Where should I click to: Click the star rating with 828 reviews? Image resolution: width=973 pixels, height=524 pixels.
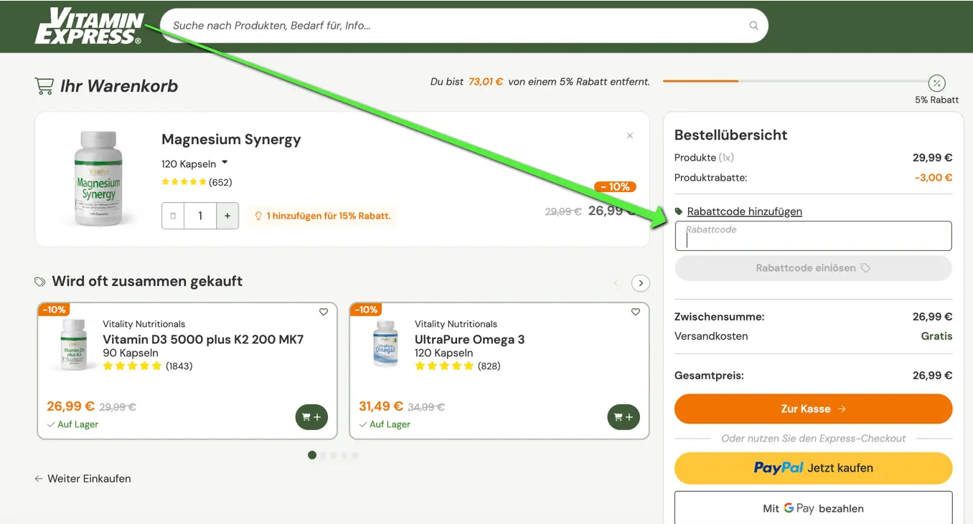(x=444, y=366)
